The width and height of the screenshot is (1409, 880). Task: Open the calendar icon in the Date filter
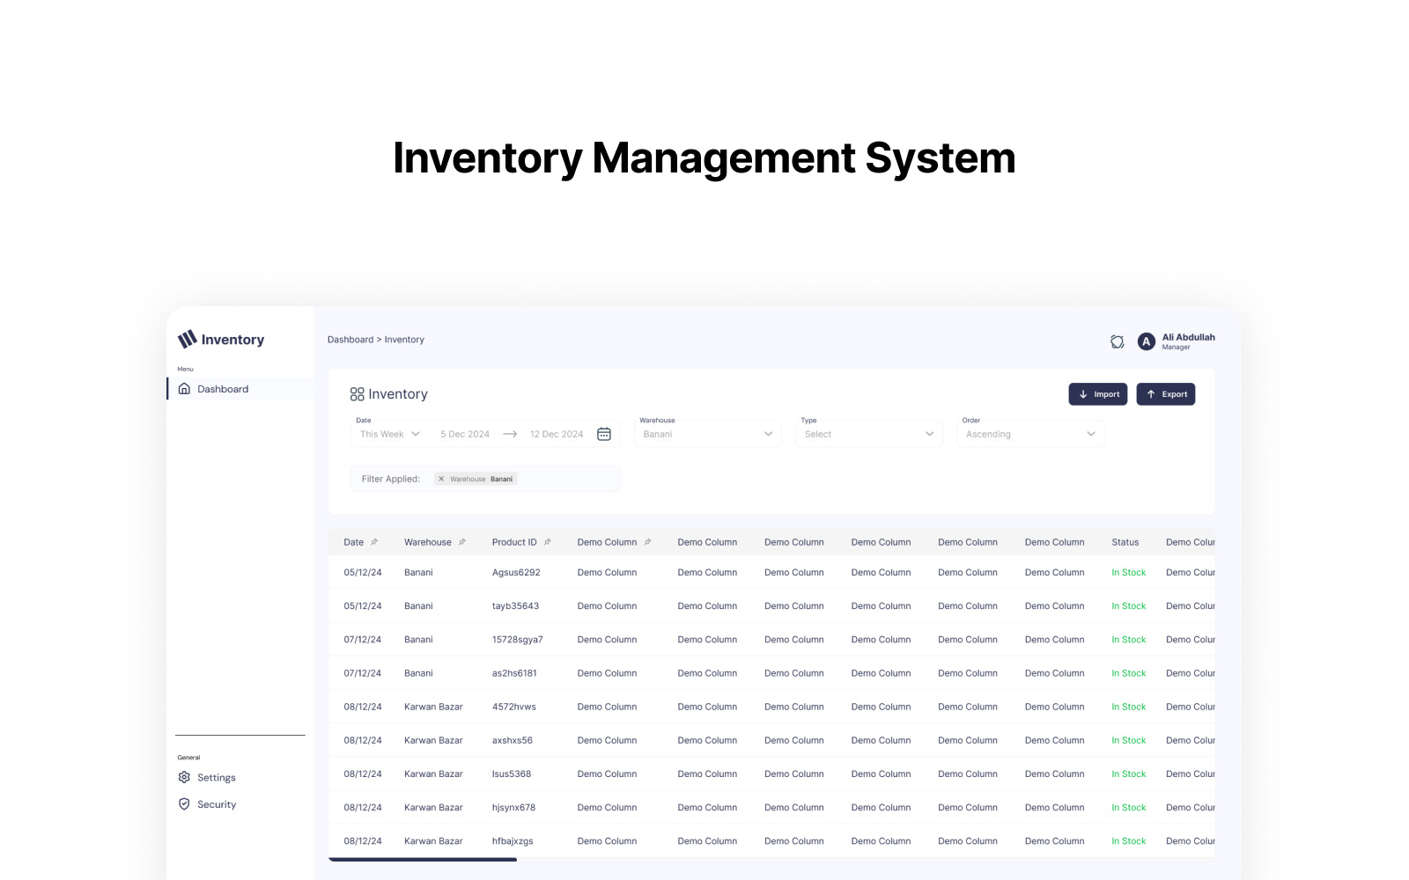point(603,433)
